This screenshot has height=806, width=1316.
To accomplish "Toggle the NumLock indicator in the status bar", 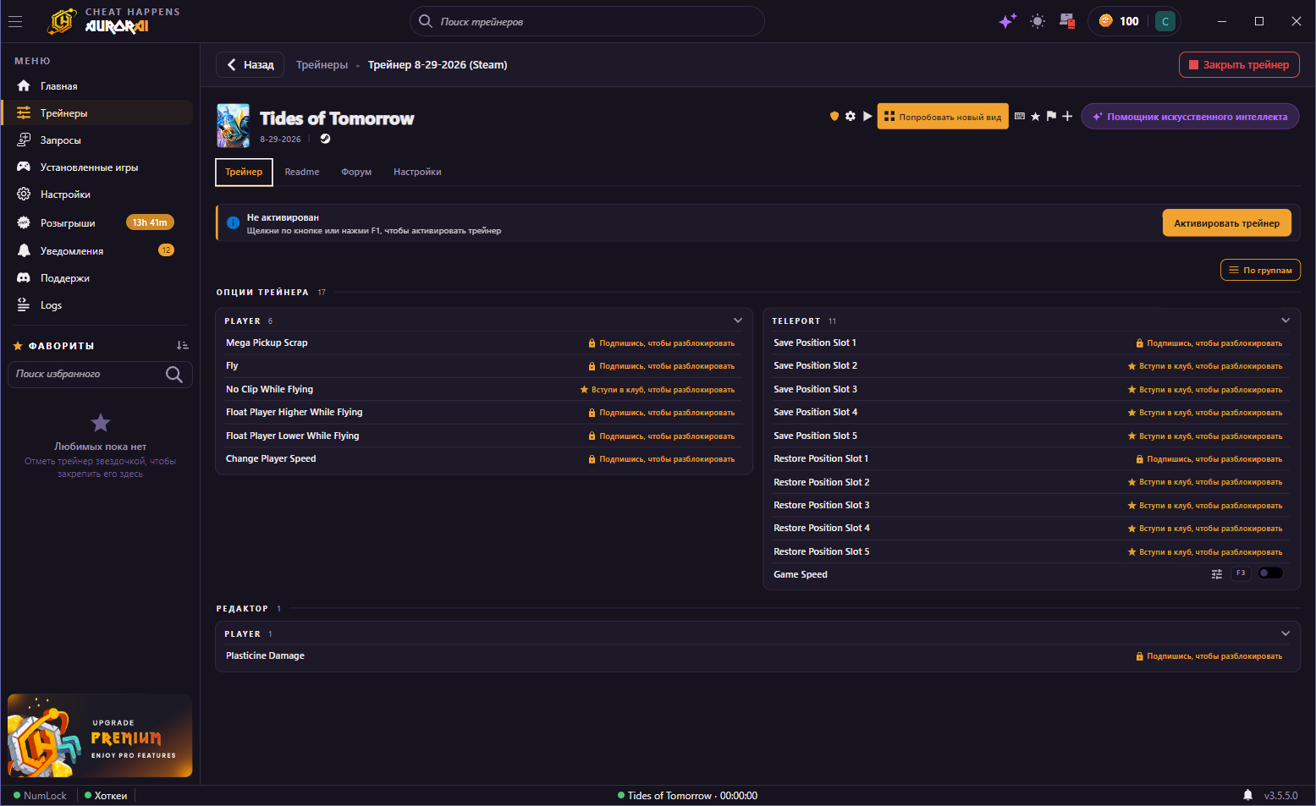I will tap(40, 796).
